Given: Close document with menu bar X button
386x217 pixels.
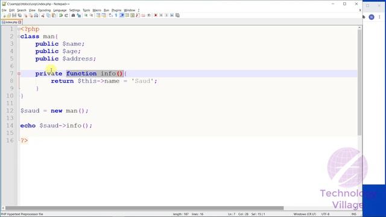Looking at the screenshot, I should tap(360, 10).
